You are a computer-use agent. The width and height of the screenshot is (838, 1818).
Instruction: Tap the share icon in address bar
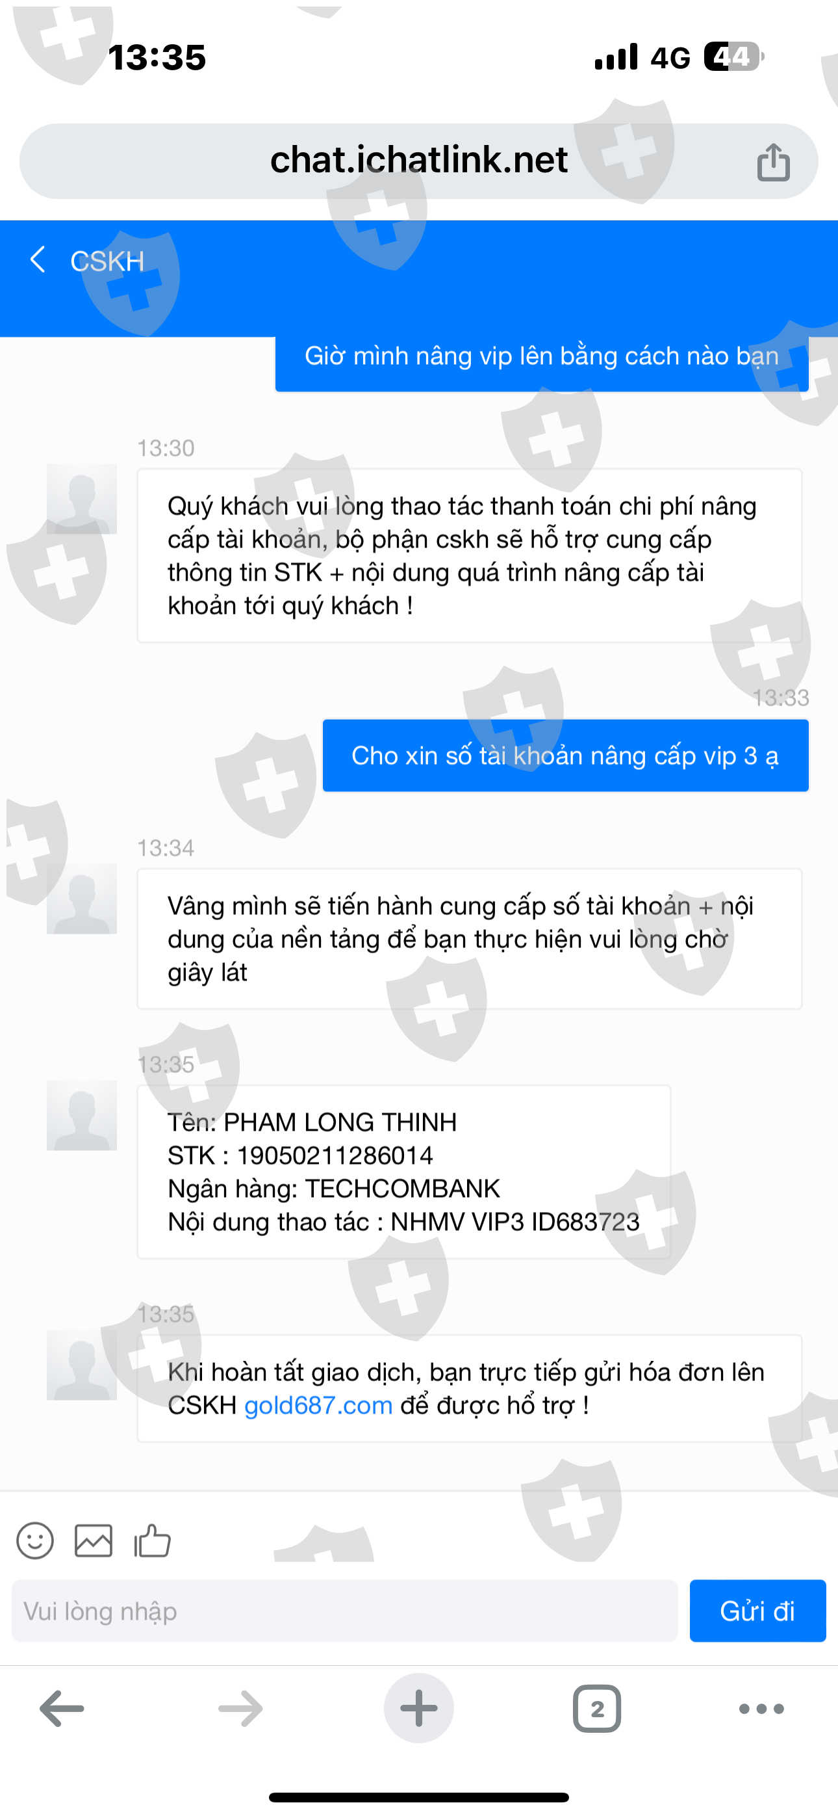click(773, 162)
